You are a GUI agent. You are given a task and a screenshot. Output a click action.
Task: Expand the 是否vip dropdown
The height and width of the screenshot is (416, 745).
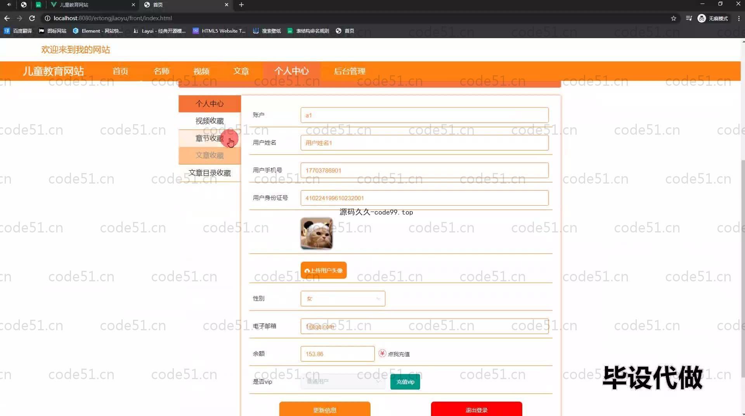coord(343,381)
